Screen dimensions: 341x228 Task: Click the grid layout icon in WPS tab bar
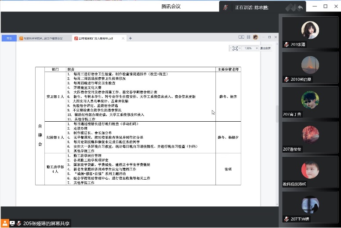[241, 37]
